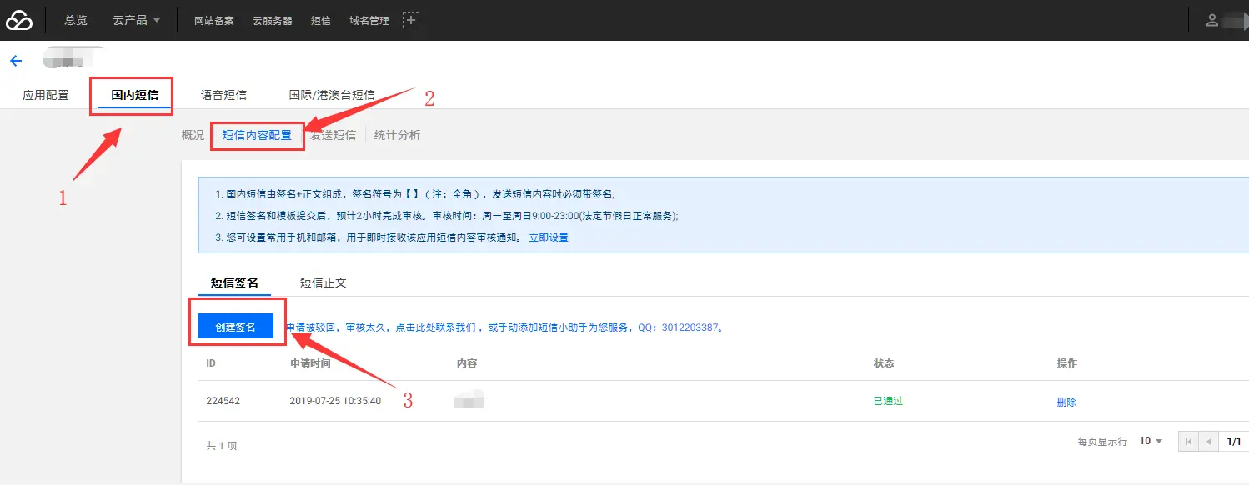Go to first page of pagination
The width and height of the screenshot is (1249, 485).
1189,442
